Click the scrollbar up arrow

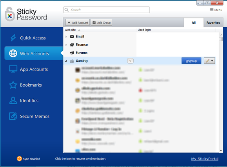pyautogui.click(x=221, y=35)
